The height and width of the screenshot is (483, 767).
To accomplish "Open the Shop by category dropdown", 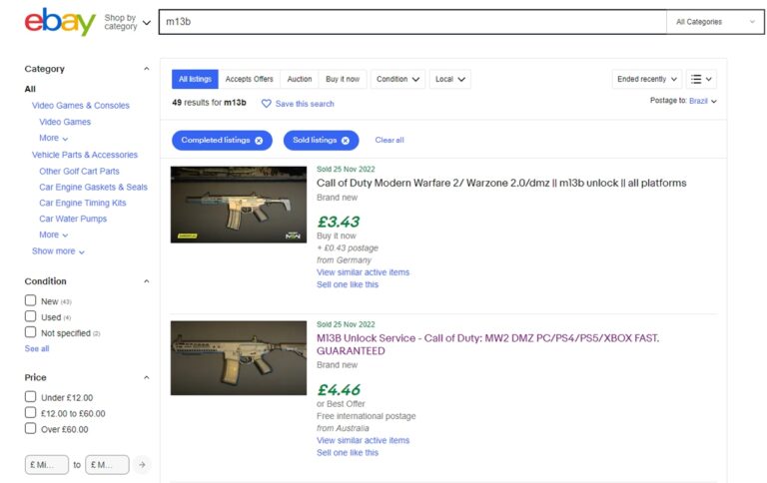I will (127, 22).
